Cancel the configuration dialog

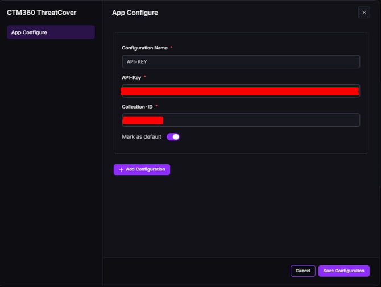point(303,271)
